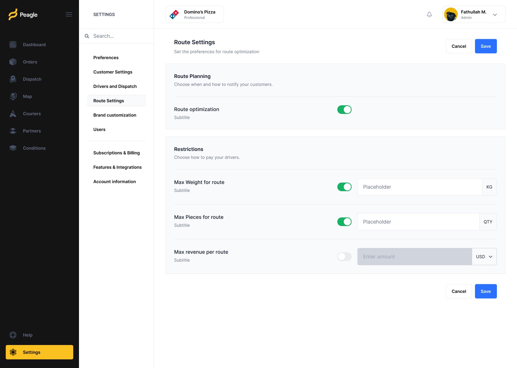Click the Help lifebuoy icon
517x368 pixels.
click(13, 335)
